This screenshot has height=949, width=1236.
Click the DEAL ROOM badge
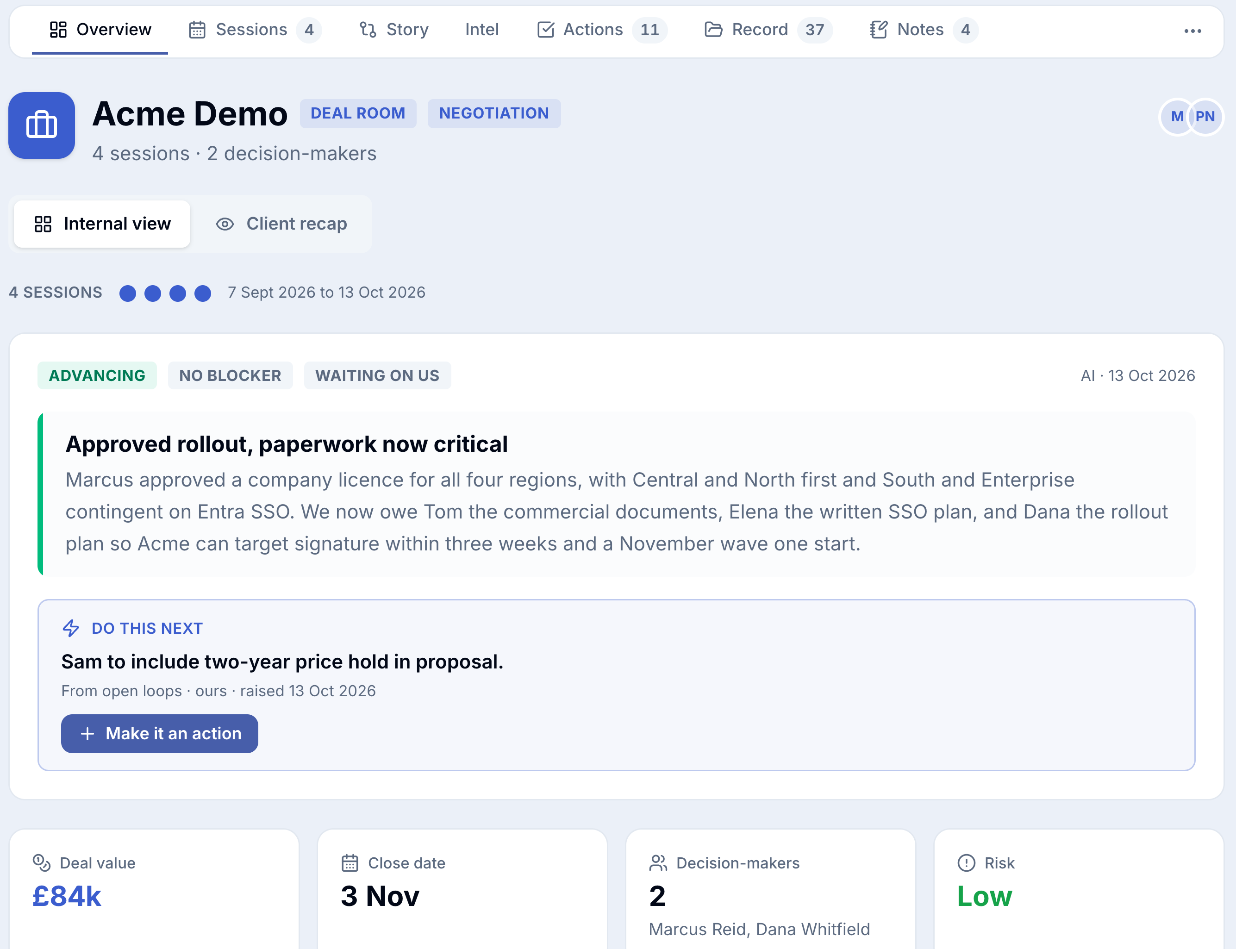[x=358, y=113]
